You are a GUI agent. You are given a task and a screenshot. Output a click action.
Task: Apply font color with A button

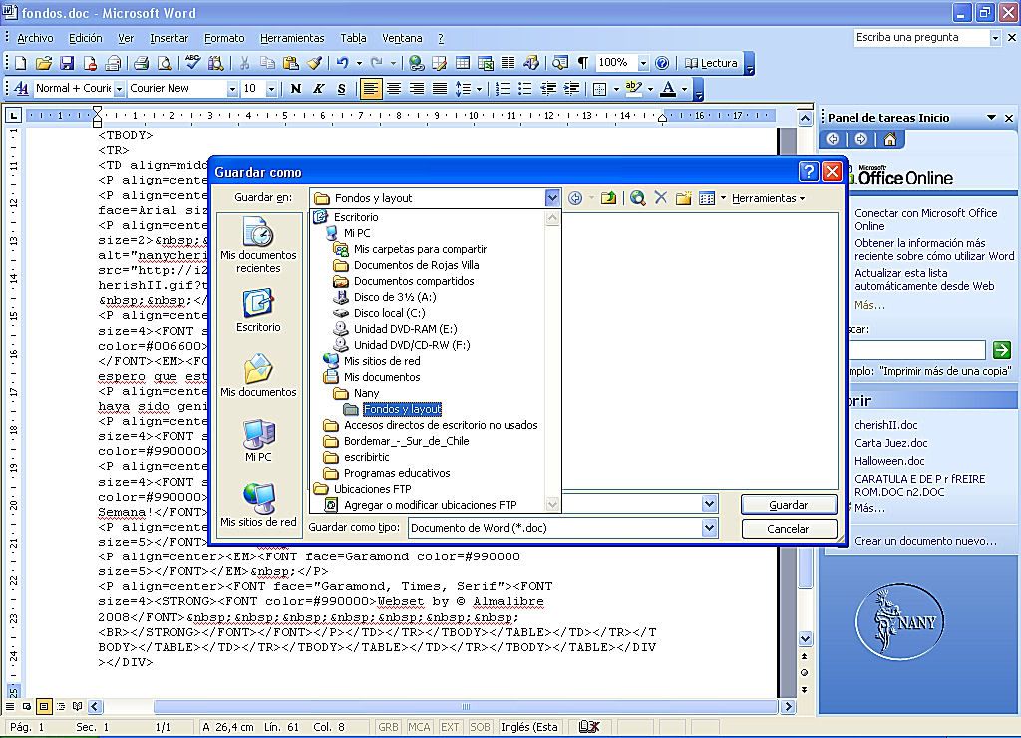click(668, 89)
